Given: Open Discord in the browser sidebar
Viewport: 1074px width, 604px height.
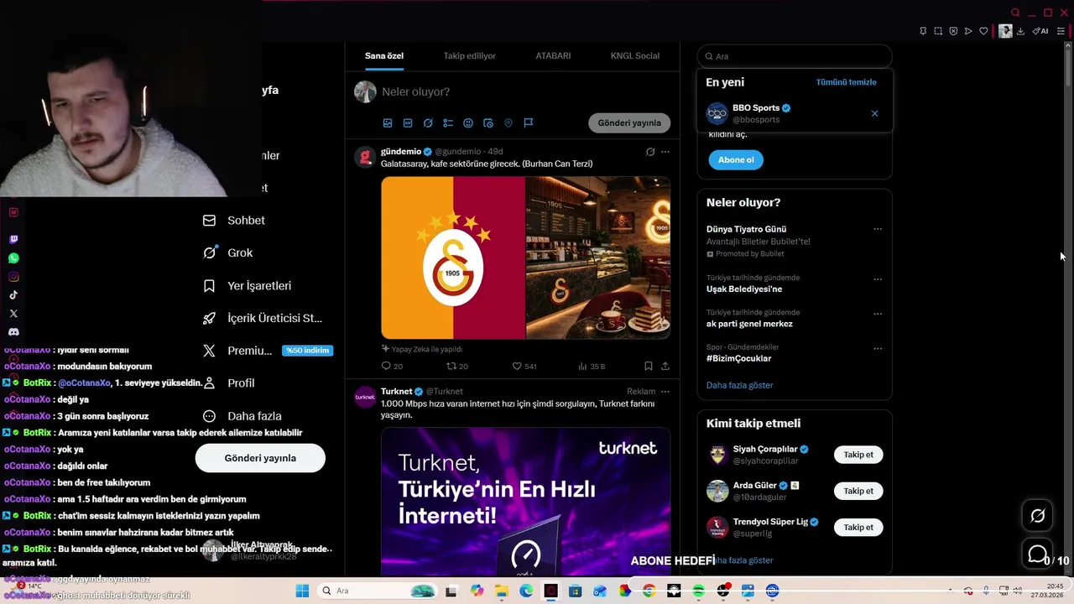Looking at the screenshot, I should [13, 332].
